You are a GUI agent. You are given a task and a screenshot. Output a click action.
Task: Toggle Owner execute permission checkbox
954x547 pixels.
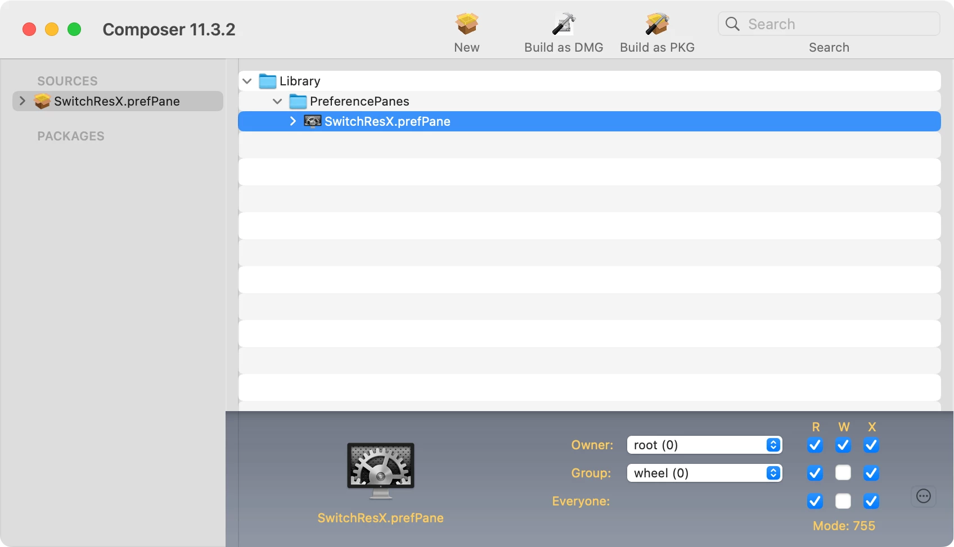point(871,445)
